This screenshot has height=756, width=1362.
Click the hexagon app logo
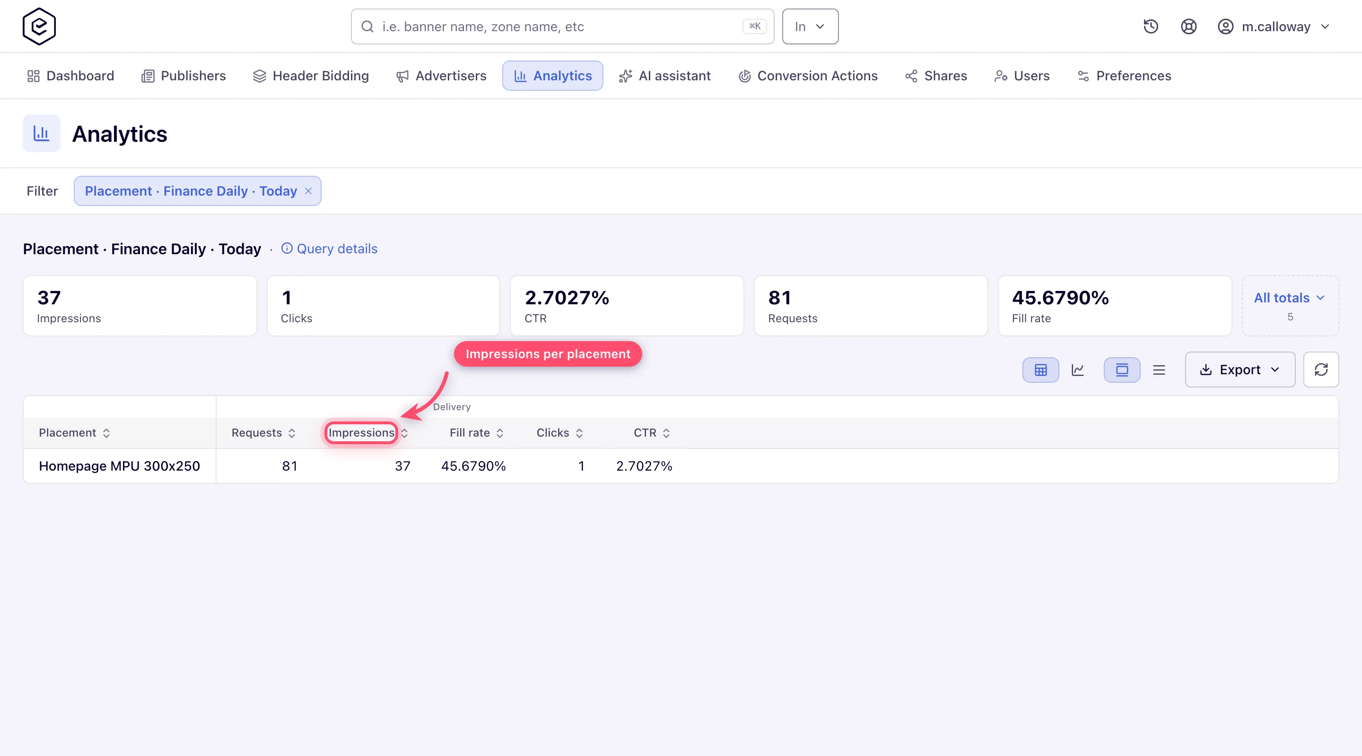39,26
